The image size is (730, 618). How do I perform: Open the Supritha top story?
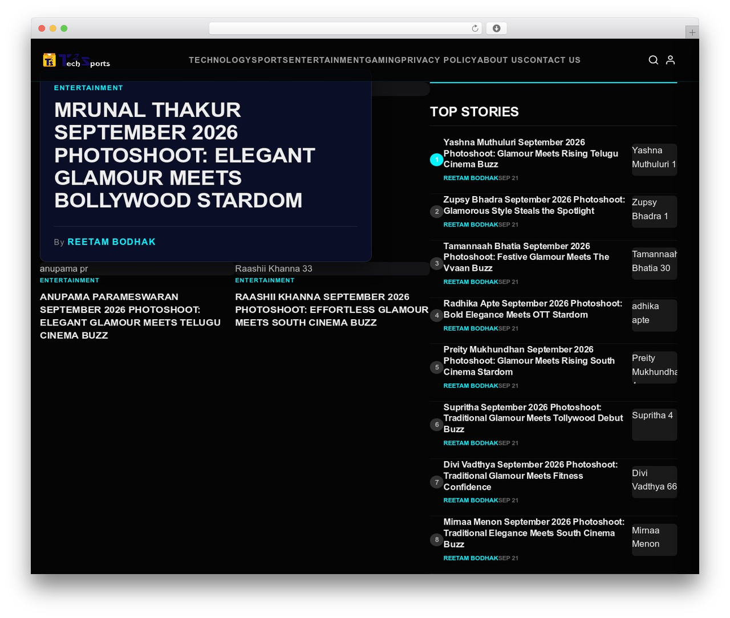click(x=533, y=418)
